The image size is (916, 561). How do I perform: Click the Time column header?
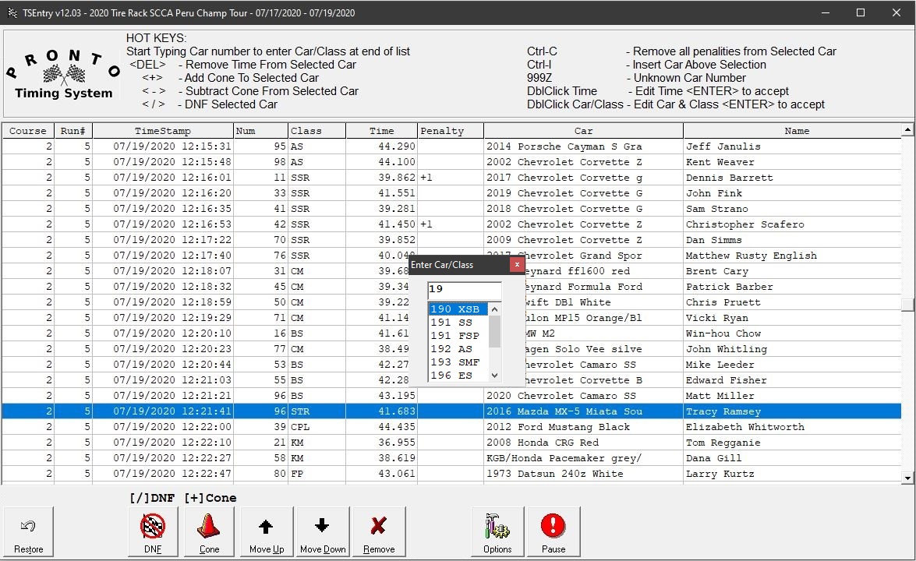point(381,131)
